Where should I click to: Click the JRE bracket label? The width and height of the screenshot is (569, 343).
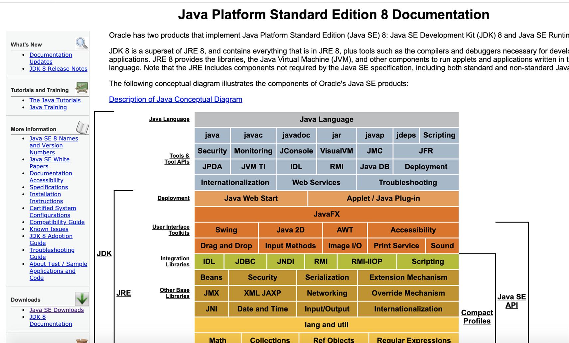(x=124, y=293)
